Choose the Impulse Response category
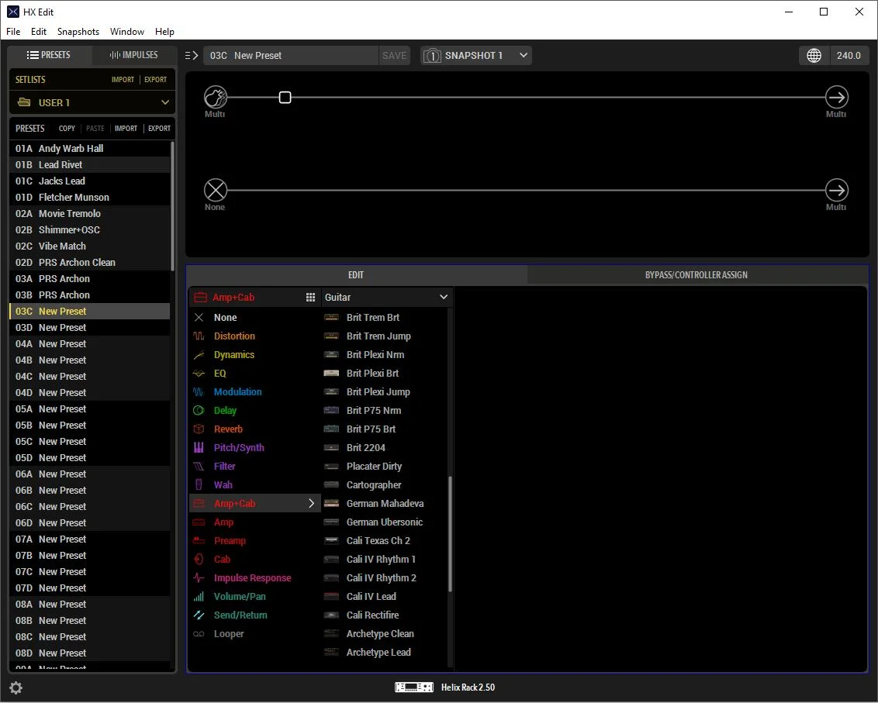Viewport: 878px width, 703px height. (x=254, y=577)
